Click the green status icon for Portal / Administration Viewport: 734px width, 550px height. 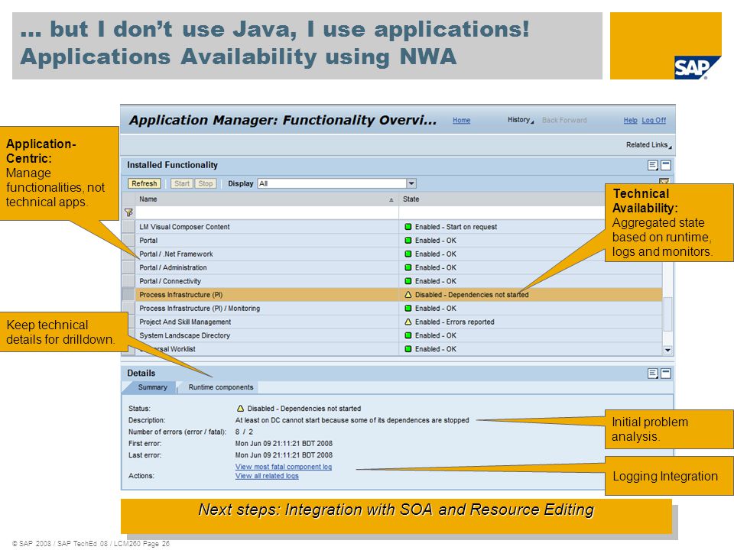click(x=408, y=267)
